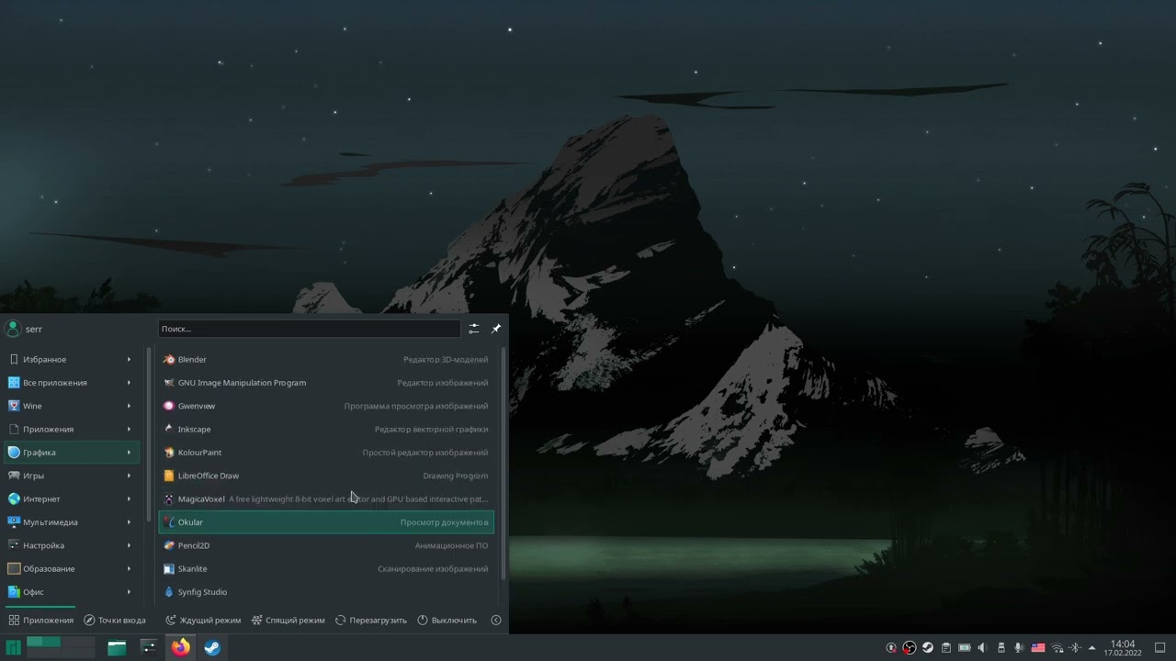The height and width of the screenshot is (661, 1176).
Task: Open the Приложения category in sidebar
Action: pos(72,429)
